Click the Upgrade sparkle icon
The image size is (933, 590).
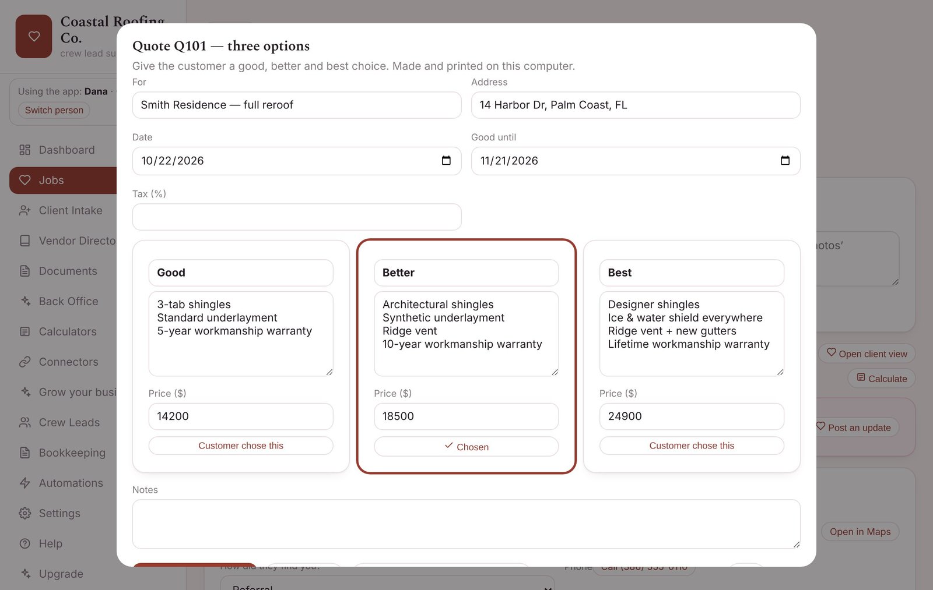tap(24, 574)
